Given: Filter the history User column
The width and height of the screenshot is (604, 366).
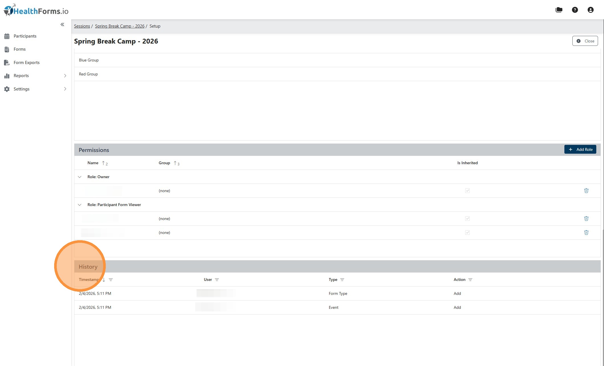Looking at the screenshot, I should [217, 280].
